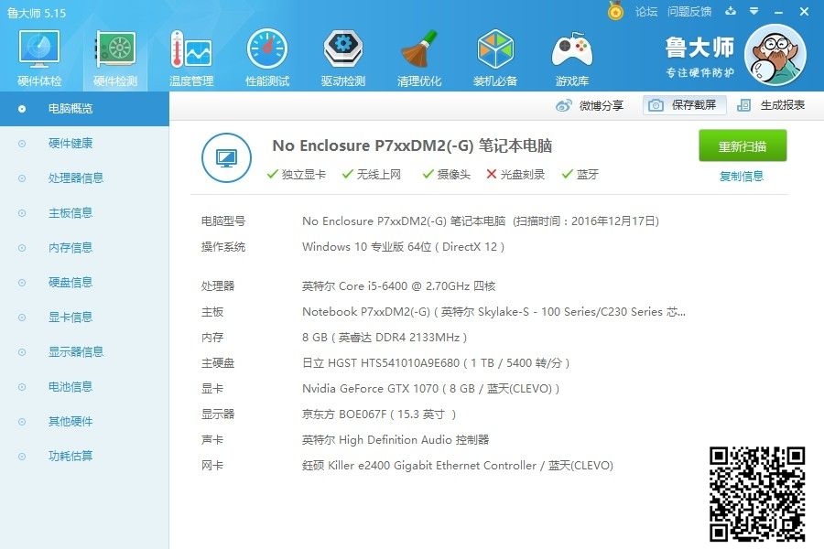The height and width of the screenshot is (549, 824).
Task: Open 显卡信息 sidebar item
Action: (70, 318)
